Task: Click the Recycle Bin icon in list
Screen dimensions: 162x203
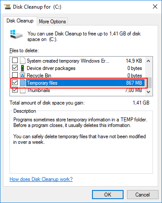Action: point(22,75)
